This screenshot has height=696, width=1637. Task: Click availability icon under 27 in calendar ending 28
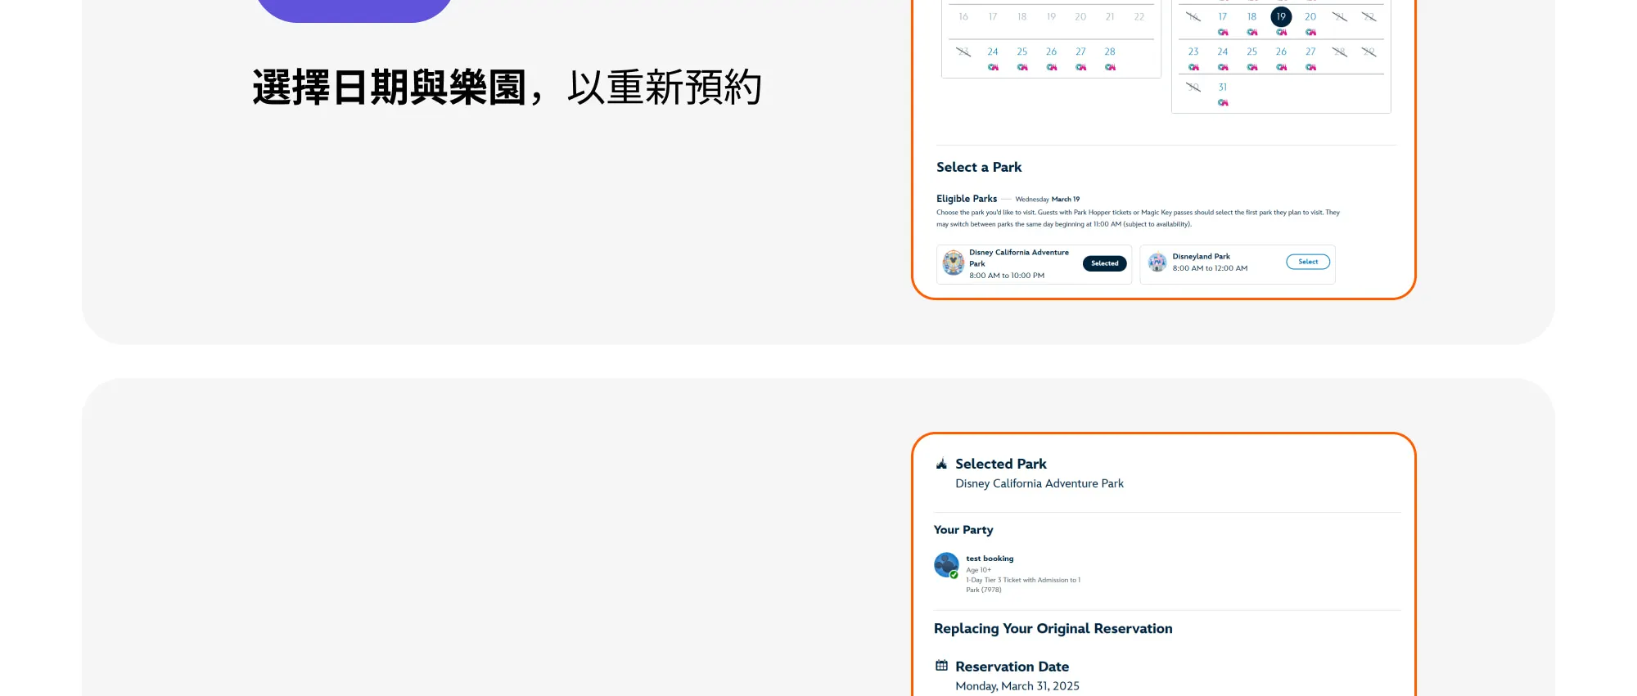[1081, 67]
